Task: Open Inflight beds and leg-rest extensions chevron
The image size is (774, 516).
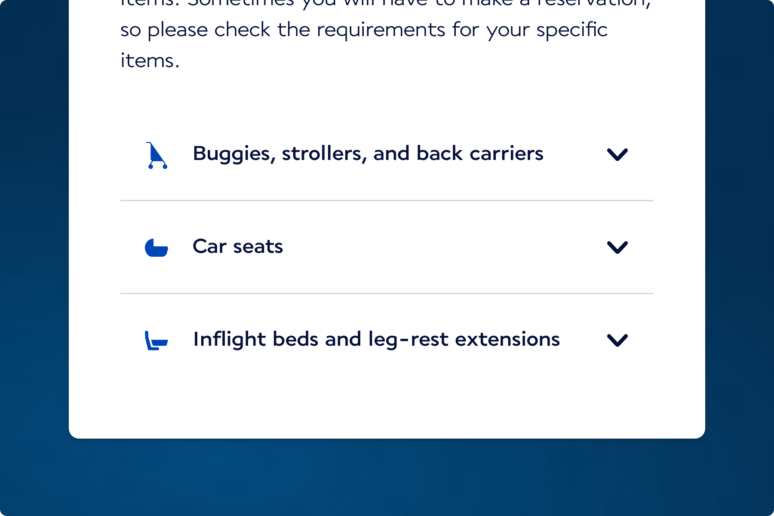Action: (617, 340)
